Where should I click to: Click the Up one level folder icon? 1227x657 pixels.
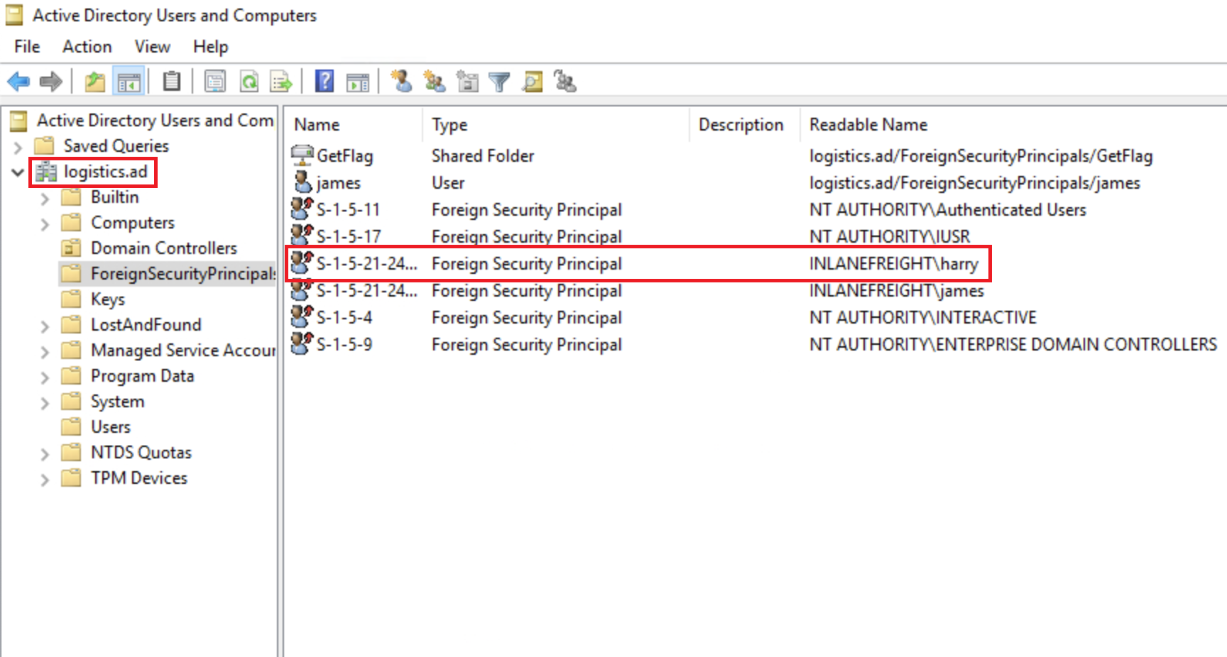94,82
